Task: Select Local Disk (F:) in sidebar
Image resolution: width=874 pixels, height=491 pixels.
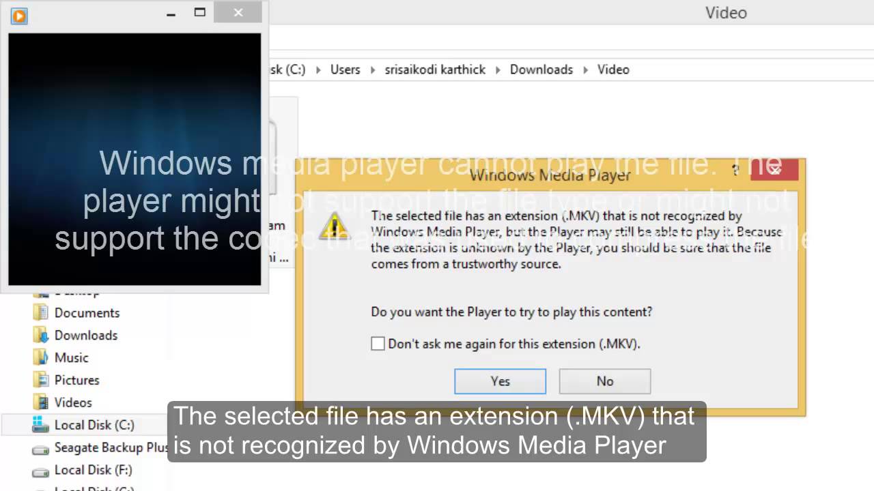Action: 94,470
